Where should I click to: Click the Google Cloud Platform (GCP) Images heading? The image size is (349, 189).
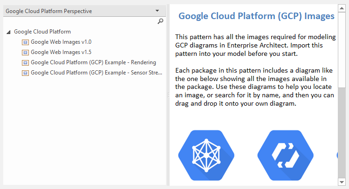click(256, 16)
